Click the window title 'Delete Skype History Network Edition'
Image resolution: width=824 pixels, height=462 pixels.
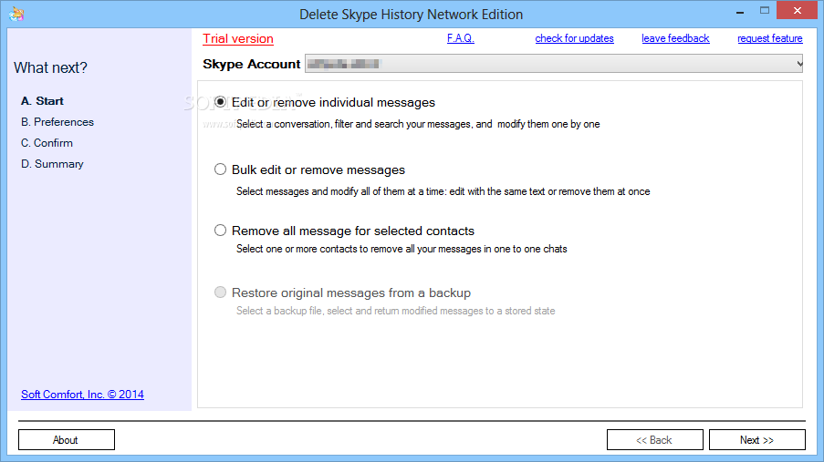click(411, 15)
